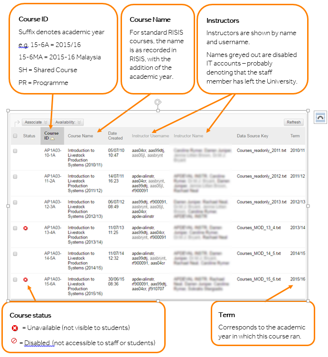Click the arrow icon left of Associate
The width and height of the screenshot is (328, 357).
[x=17, y=122]
